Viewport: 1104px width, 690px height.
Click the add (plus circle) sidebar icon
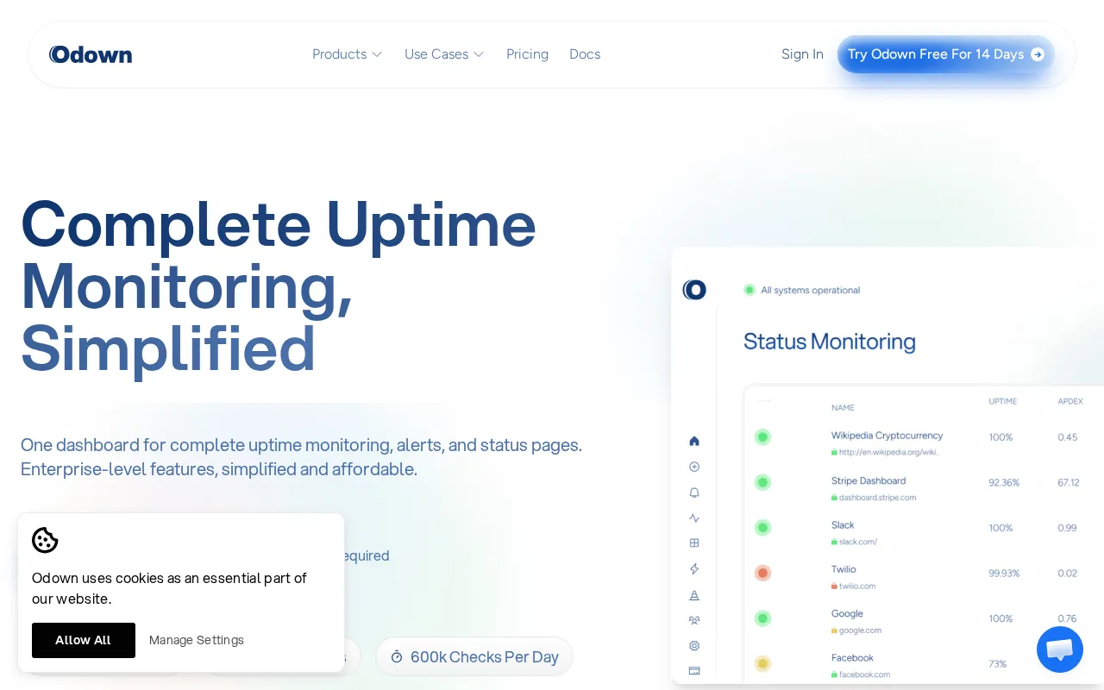[694, 467]
